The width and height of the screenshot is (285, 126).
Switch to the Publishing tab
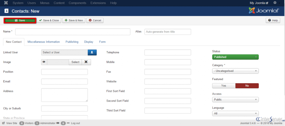(x=72, y=42)
